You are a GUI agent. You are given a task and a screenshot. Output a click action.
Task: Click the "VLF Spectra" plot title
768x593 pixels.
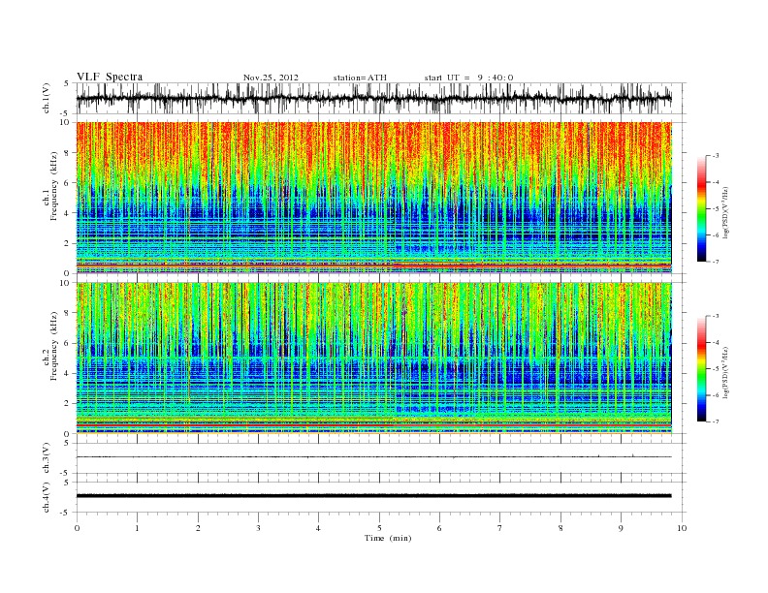click(x=110, y=77)
